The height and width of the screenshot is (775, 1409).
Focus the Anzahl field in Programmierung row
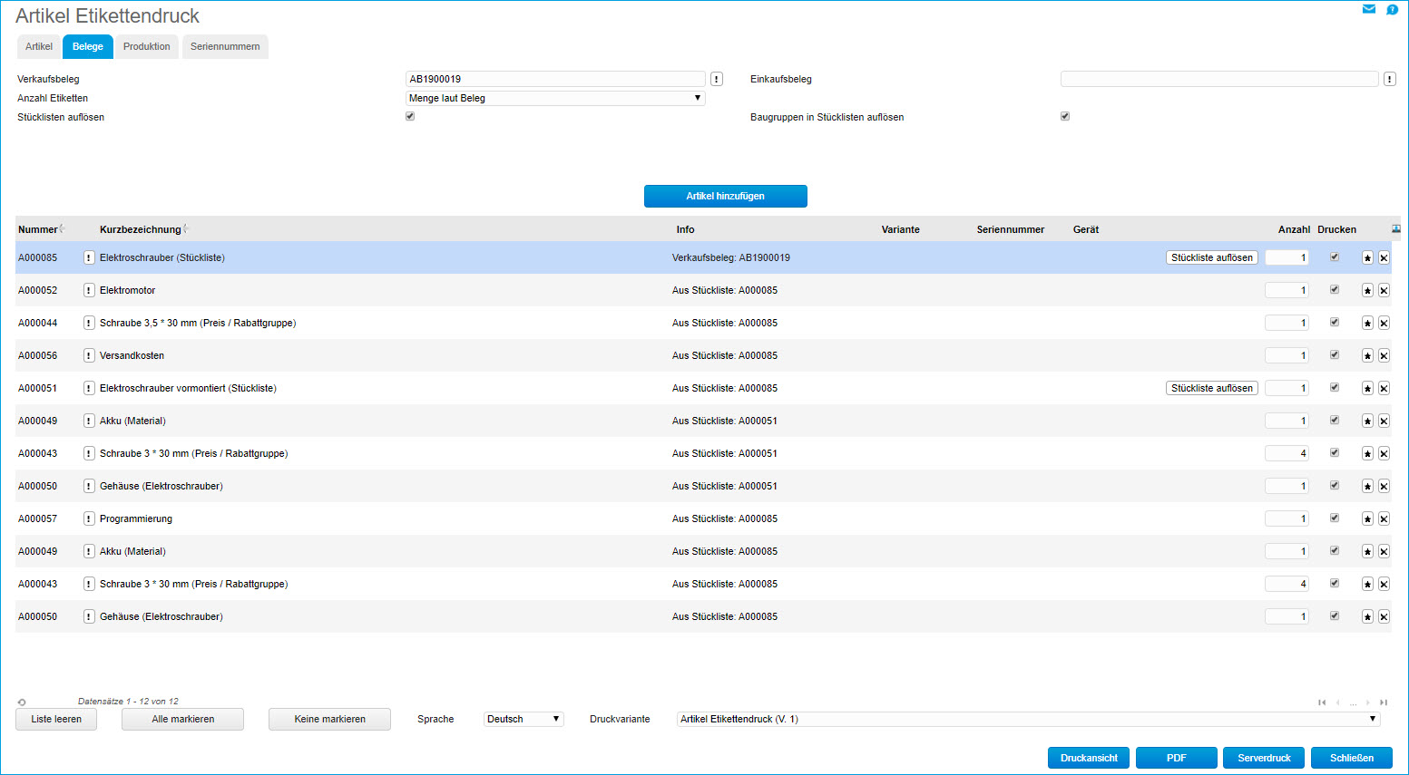(x=1287, y=518)
